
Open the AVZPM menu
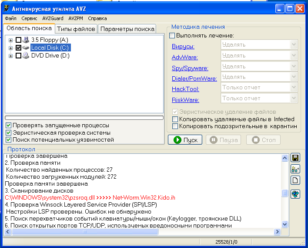pos(76,18)
